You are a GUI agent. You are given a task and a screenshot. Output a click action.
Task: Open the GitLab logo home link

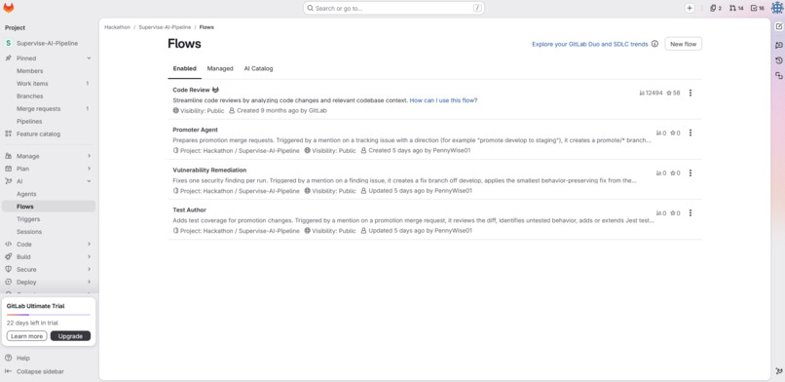(9, 8)
